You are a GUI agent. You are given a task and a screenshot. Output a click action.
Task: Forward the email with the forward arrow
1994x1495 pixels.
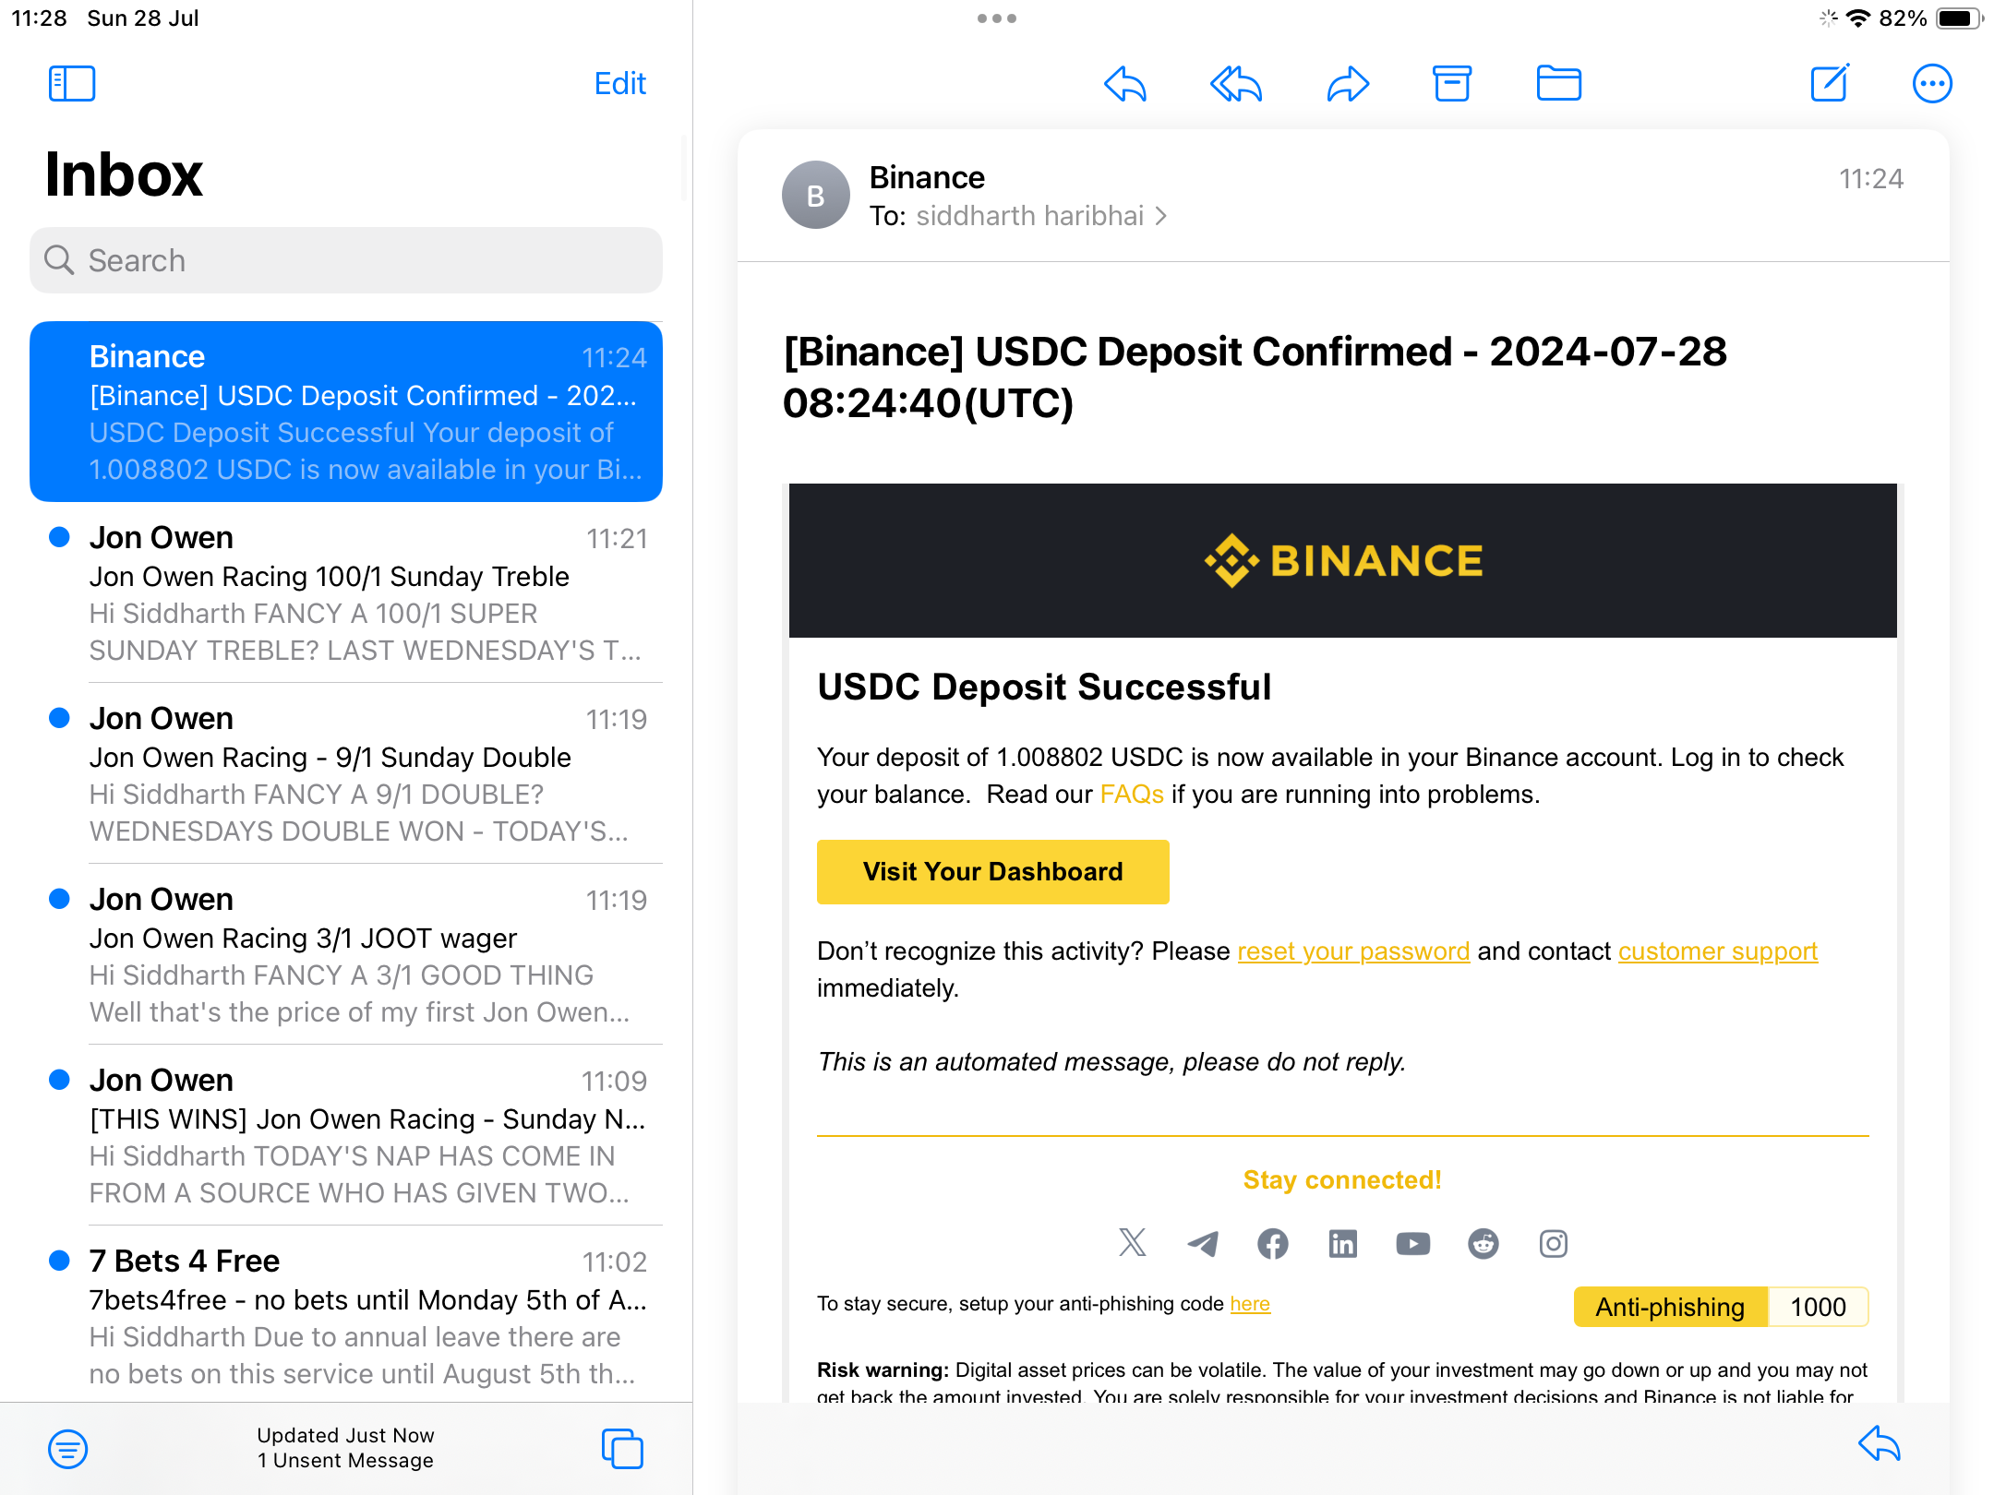(1348, 84)
